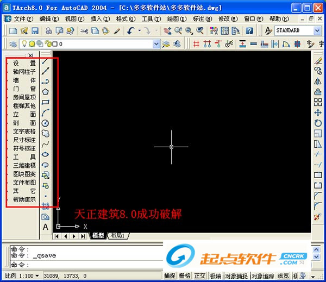This screenshot has height=282, width=326.
Task: Expand the 轴网柱子 menu in TArch panel
Action: (x=24, y=72)
